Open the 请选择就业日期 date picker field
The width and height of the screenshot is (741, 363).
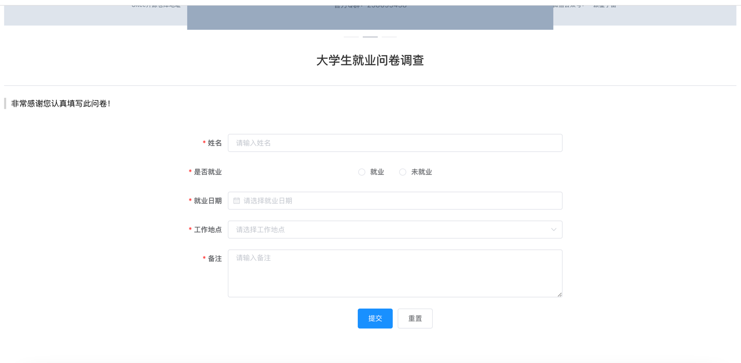click(395, 200)
